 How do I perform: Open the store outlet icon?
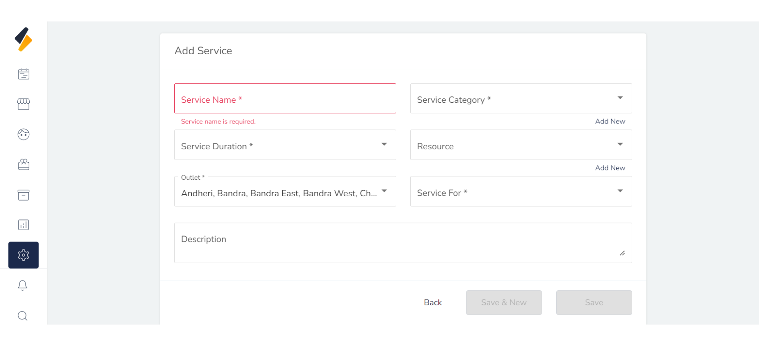tap(24, 104)
